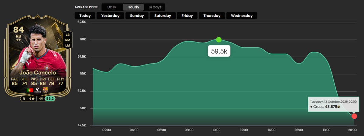364x136 pixels.
Task: Switch average price to Daily
Action: pos(112,7)
